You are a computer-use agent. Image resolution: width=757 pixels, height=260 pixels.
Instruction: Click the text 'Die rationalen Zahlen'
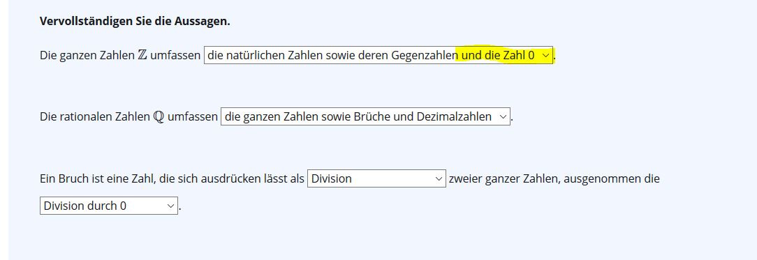coord(95,117)
